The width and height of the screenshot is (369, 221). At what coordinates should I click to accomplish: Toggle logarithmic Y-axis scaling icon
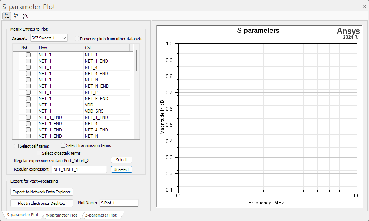16,15
